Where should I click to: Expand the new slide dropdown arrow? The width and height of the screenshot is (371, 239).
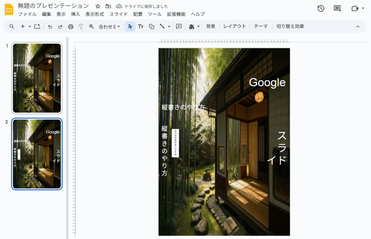pos(30,26)
